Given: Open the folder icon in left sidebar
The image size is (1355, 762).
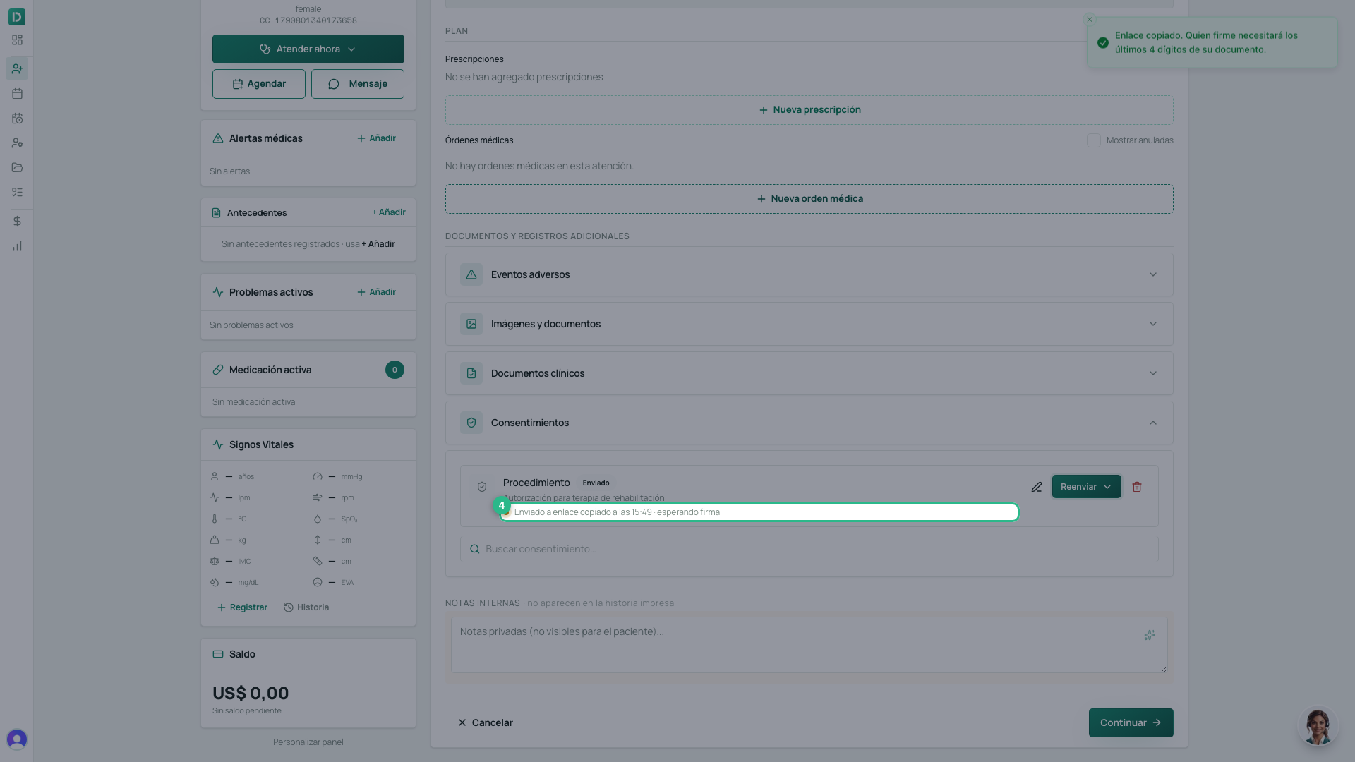Looking at the screenshot, I should [17, 167].
